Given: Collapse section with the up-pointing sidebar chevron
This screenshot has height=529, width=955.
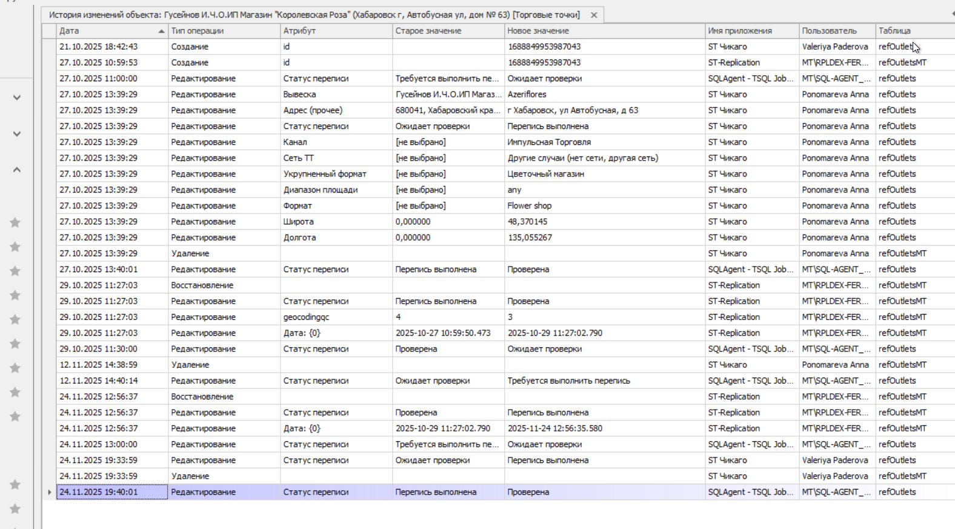Looking at the screenshot, I should point(17,170).
